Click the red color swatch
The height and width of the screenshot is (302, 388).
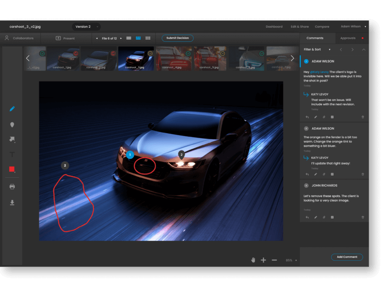[x=12, y=170]
